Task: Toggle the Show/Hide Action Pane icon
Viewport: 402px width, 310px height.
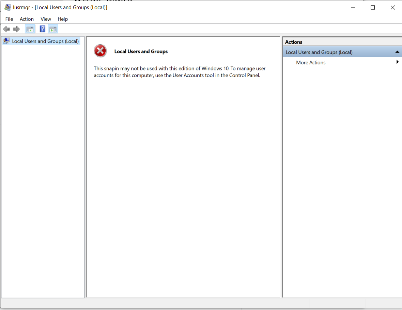Action: pyautogui.click(x=53, y=29)
